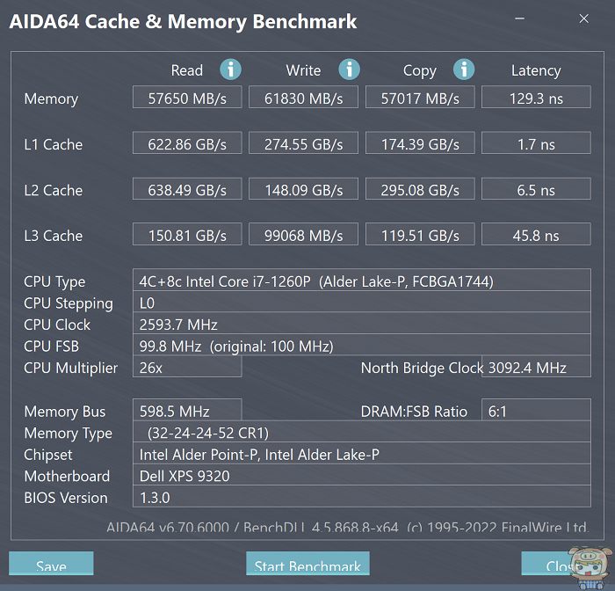Click the L2 Cache Copy value
The image size is (615, 591).
coord(420,189)
